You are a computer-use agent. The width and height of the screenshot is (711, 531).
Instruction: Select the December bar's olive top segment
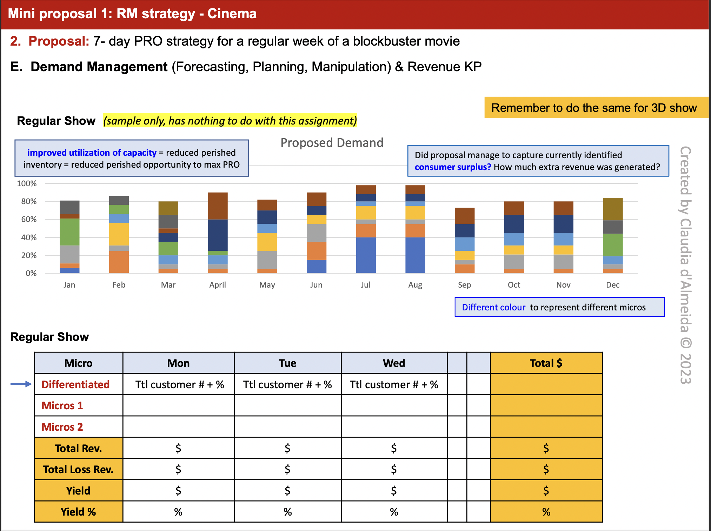tap(613, 209)
